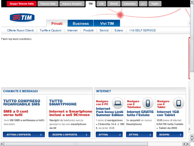Click 'Se acquisti un nuovo Smartphone' text
This screenshot has width=194, height=146.
point(139,122)
